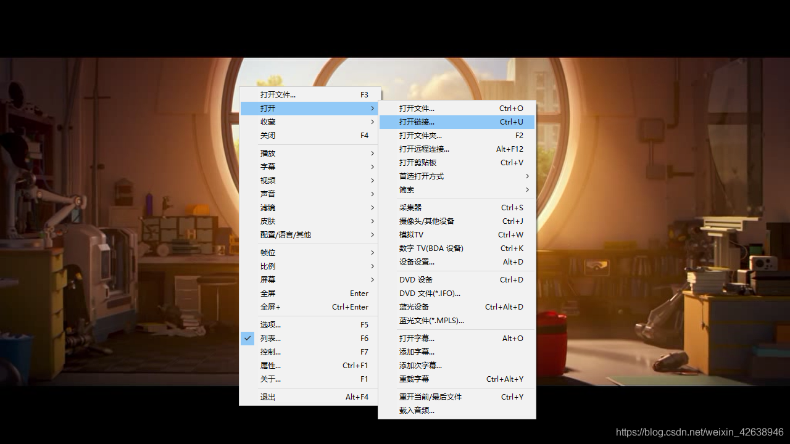Image resolution: width=790 pixels, height=444 pixels.
Task: Expand the 播放 submenu
Action: point(309,154)
